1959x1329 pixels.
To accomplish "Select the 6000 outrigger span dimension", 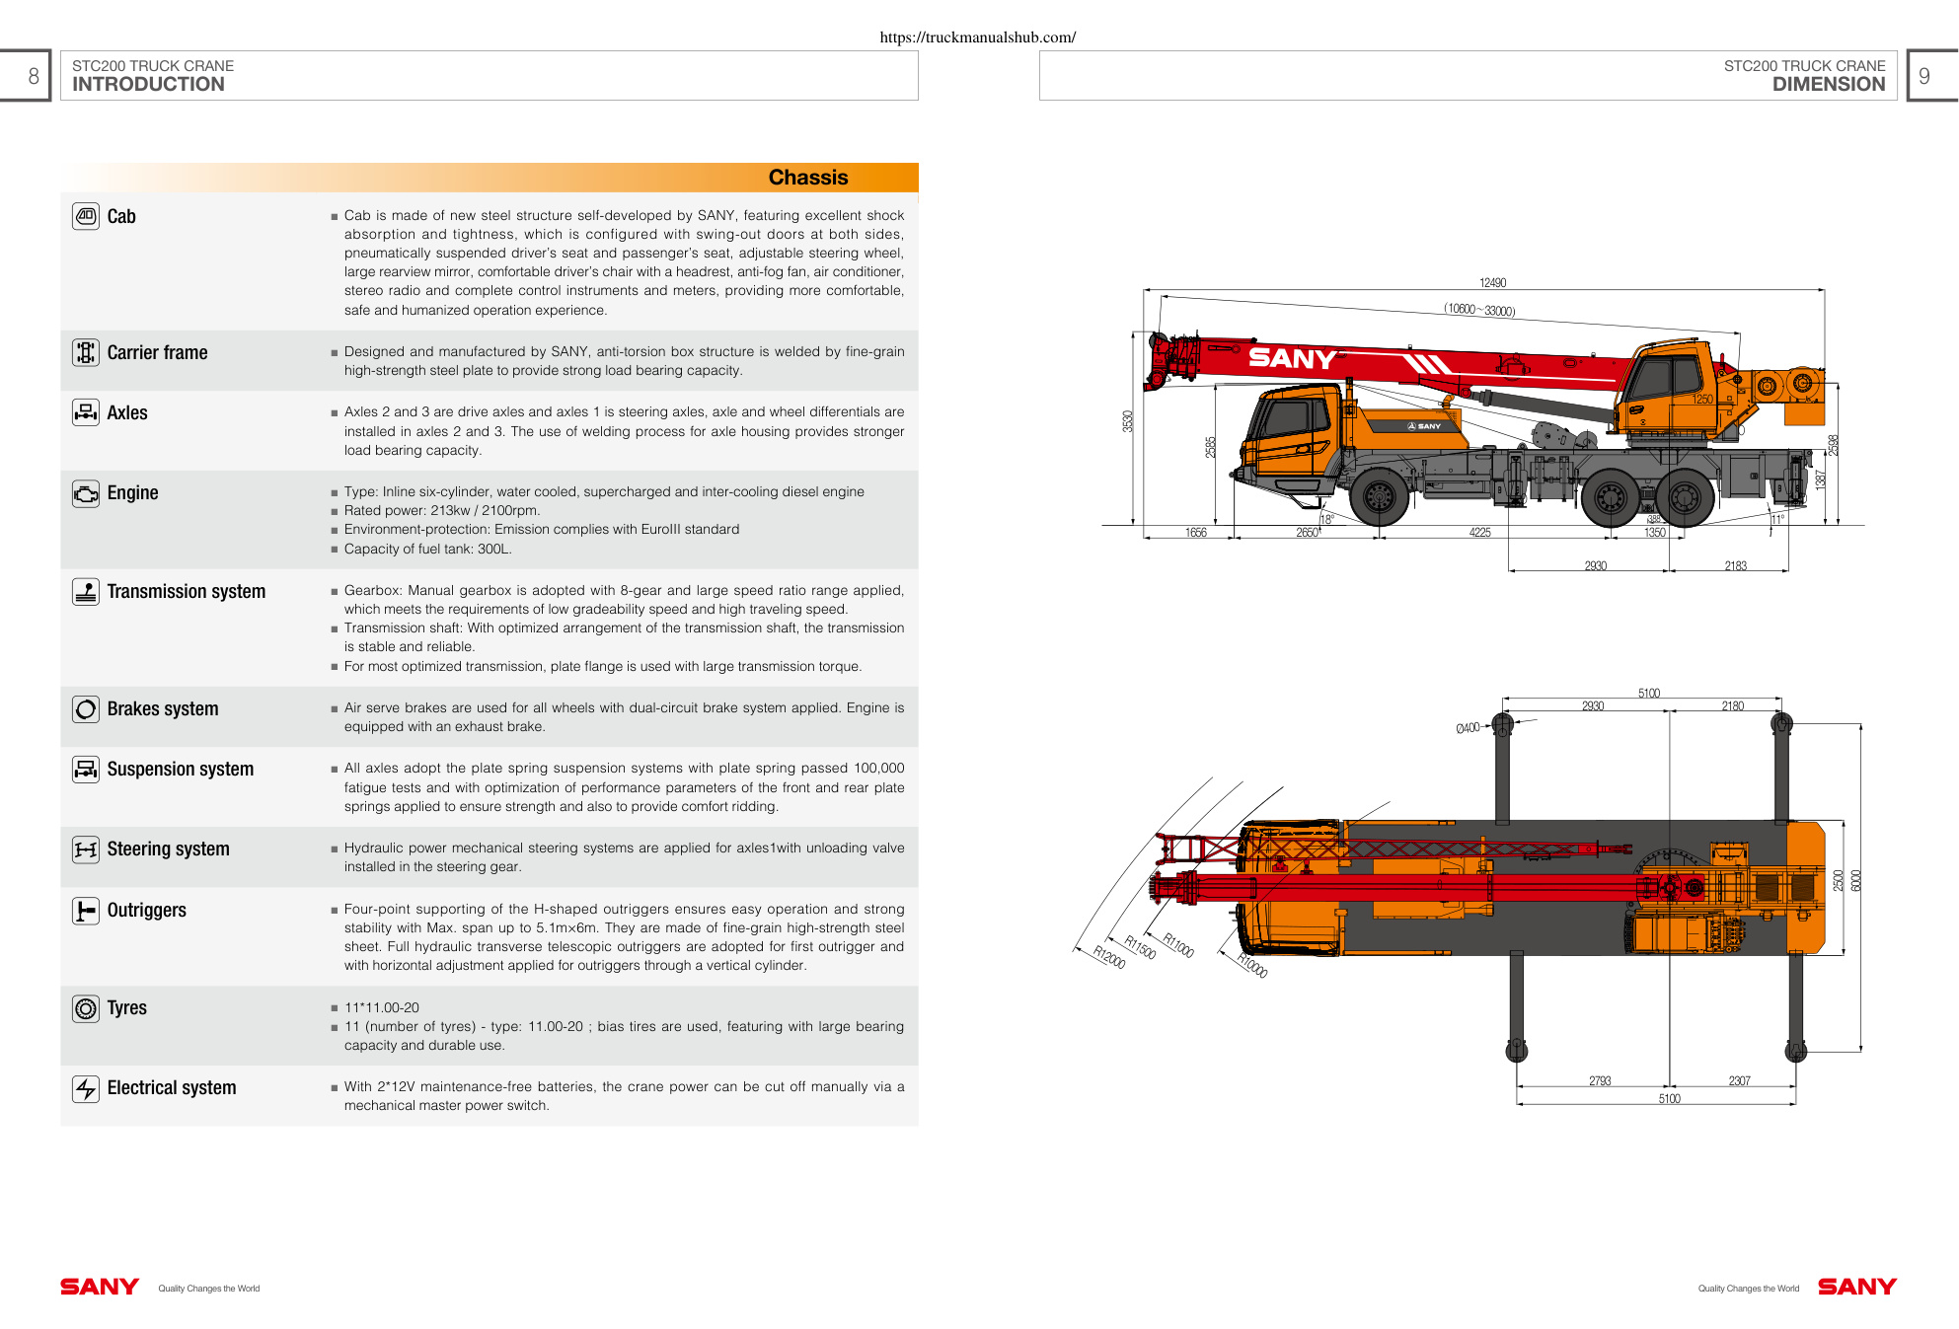I will tap(1856, 881).
